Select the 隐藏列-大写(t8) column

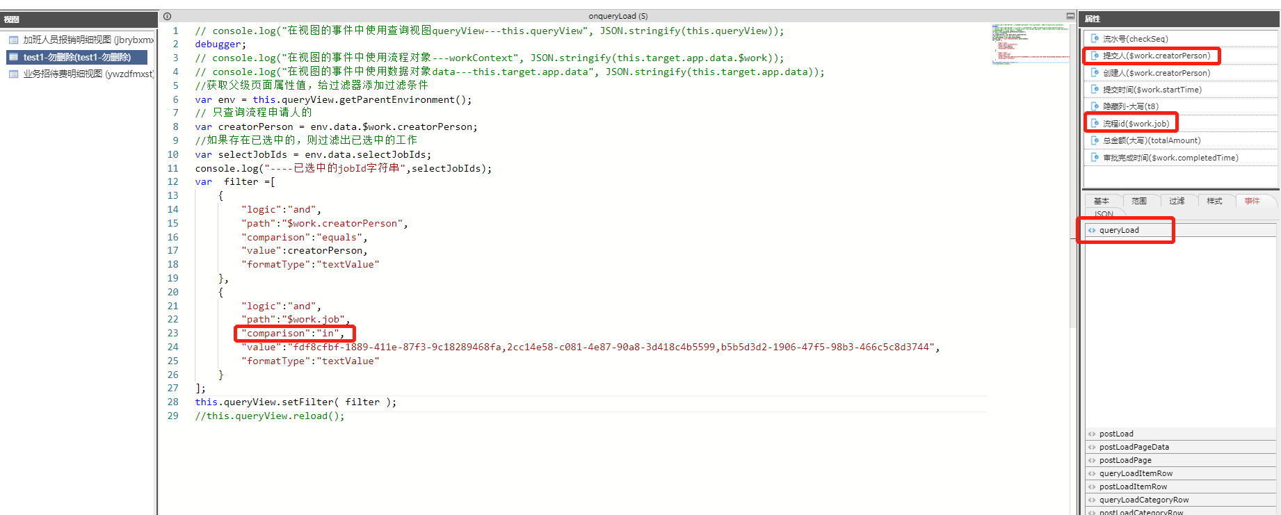pyautogui.click(x=1181, y=106)
